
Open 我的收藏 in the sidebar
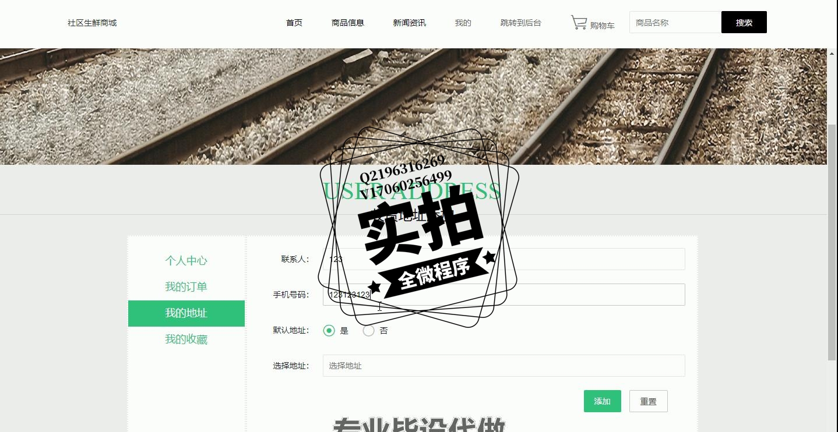tap(186, 339)
